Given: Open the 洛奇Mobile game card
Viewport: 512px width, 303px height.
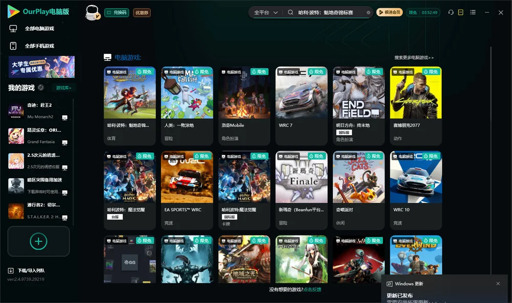Looking at the screenshot, I should click(x=244, y=106).
